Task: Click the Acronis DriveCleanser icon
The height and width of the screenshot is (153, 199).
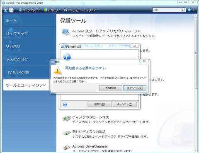Action: pos(66,148)
